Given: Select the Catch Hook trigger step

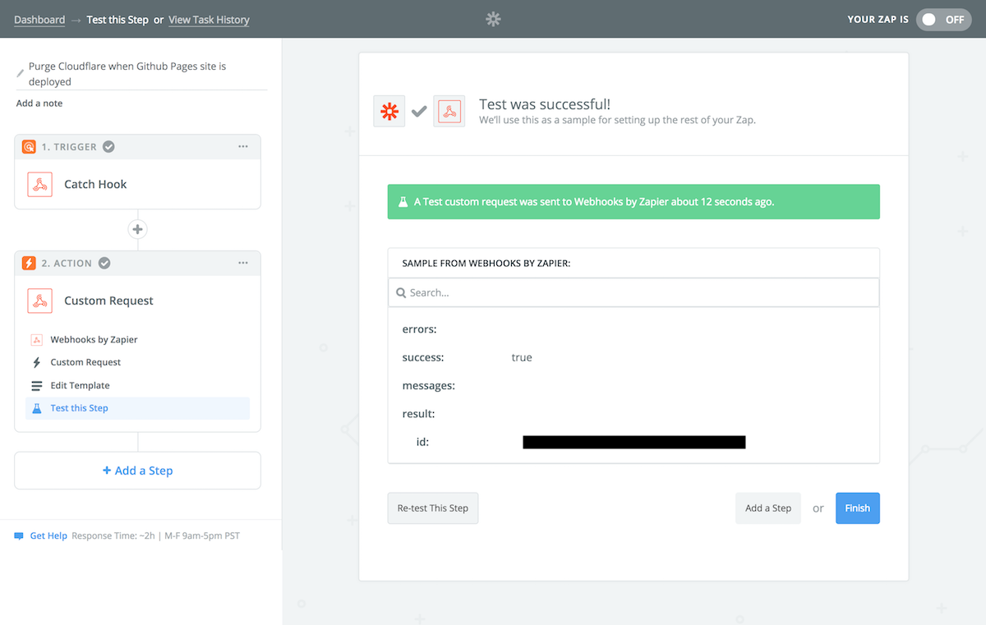Looking at the screenshot, I should (x=137, y=184).
